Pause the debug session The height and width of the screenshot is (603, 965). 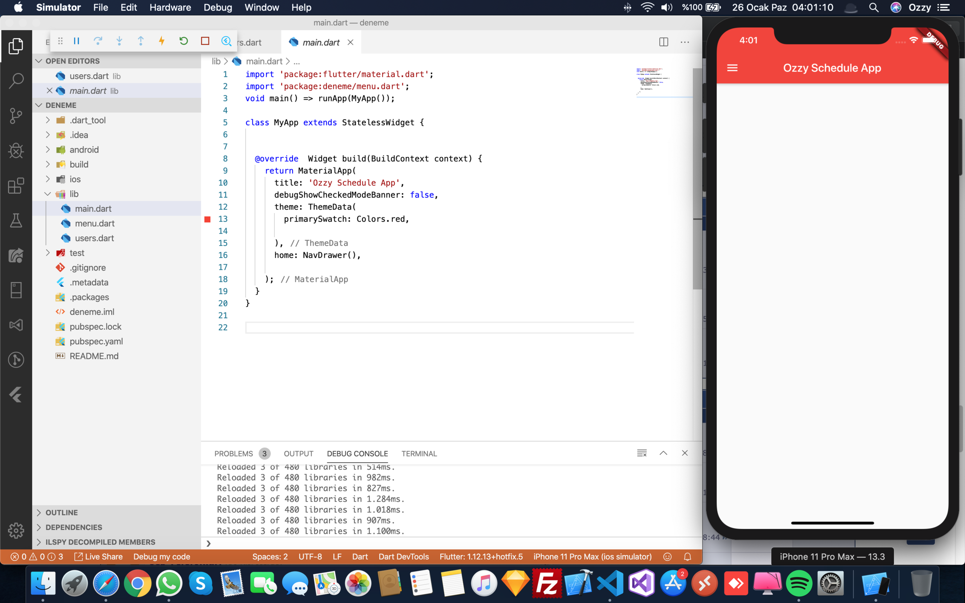(x=77, y=41)
